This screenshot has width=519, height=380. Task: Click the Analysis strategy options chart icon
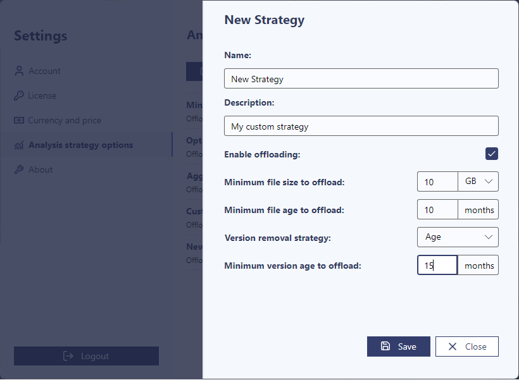tap(19, 145)
